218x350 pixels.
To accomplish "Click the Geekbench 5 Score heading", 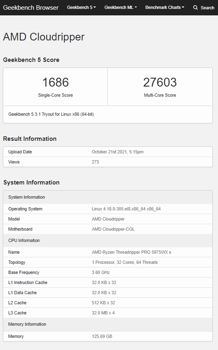I will point(31,60).
